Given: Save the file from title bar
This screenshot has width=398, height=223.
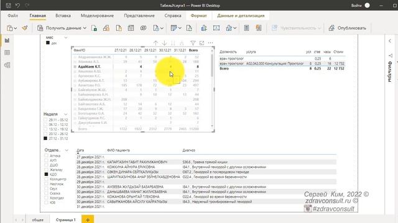Looking at the screenshot, I should 8,6.
